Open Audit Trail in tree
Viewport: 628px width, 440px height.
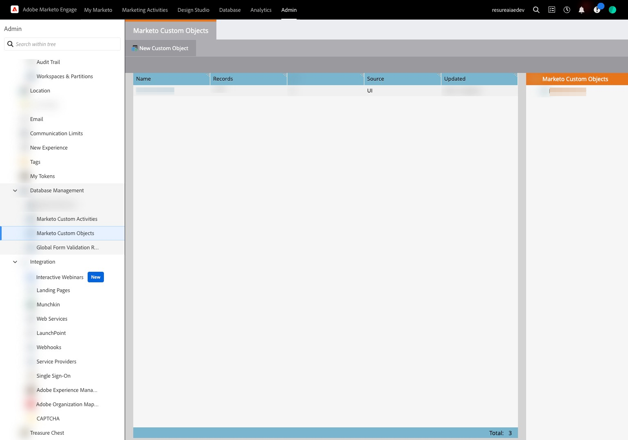(48, 62)
